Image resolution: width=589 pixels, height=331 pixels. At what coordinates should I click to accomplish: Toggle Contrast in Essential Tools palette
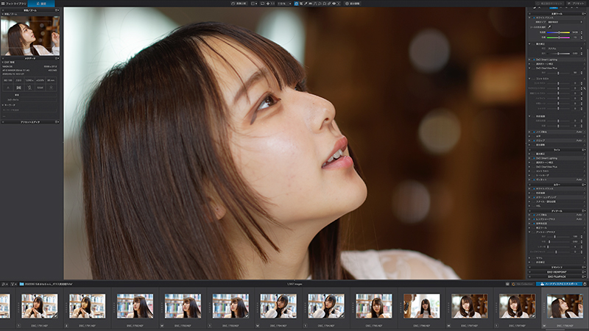(534, 79)
